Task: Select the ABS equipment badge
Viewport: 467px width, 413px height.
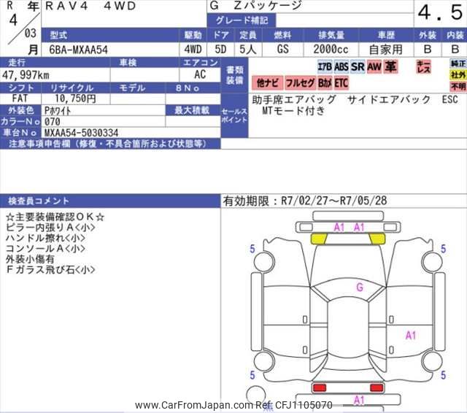Action: tap(341, 66)
